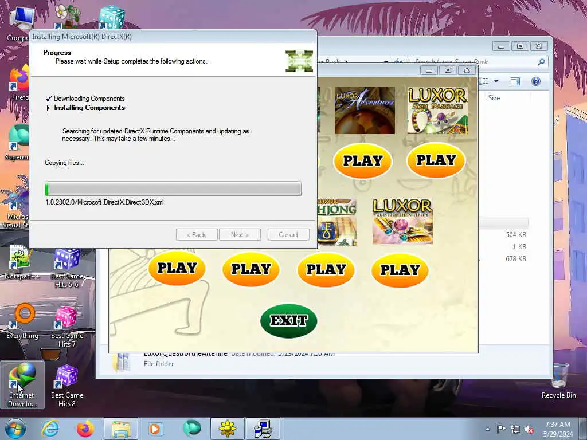Viewport: 587px width, 440px height.
Task: Open the Supermium taskbar icon
Action: (191, 429)
